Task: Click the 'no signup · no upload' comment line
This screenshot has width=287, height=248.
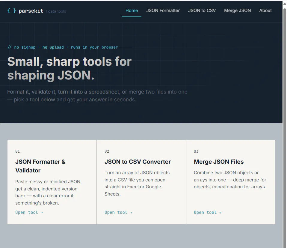Action: coord(63,47)
